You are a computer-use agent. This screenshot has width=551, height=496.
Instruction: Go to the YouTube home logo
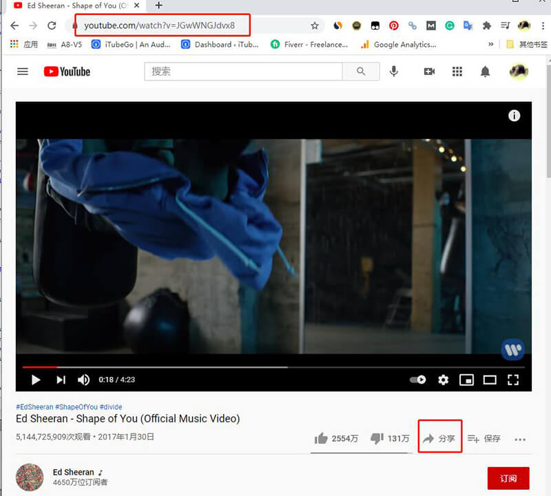pos(67,72)
